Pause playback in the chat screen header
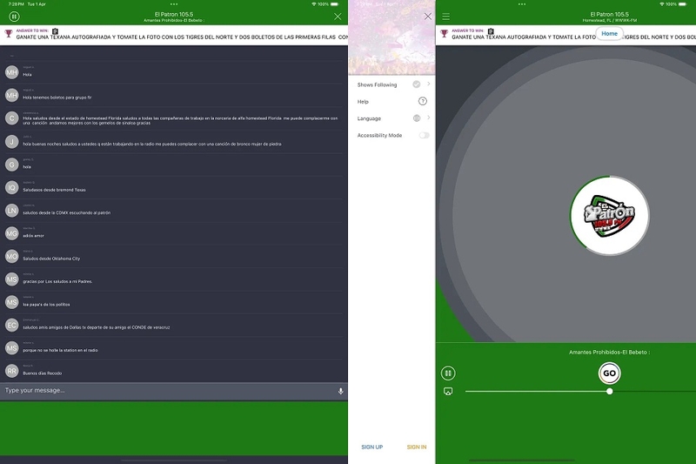Image resolution: width=696 pixels, height=464 pixels. click(x=14, y=17)
